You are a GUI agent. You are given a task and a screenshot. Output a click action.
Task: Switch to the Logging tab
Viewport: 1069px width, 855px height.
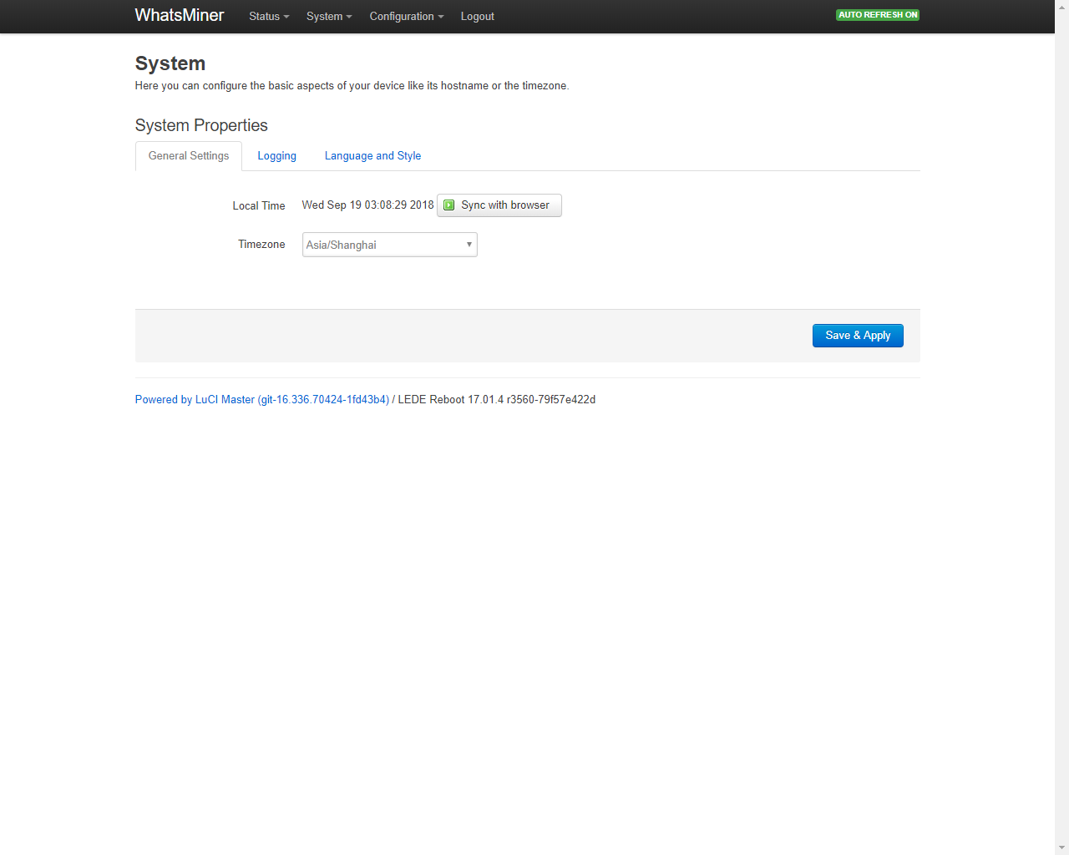tap(277, 156)
